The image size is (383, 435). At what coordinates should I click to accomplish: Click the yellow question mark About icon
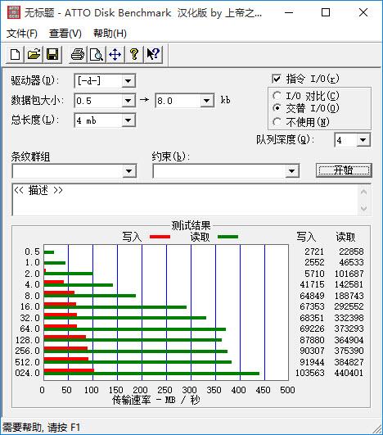134,54
